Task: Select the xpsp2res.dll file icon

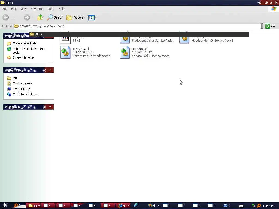Action: [x=65, y=52]
